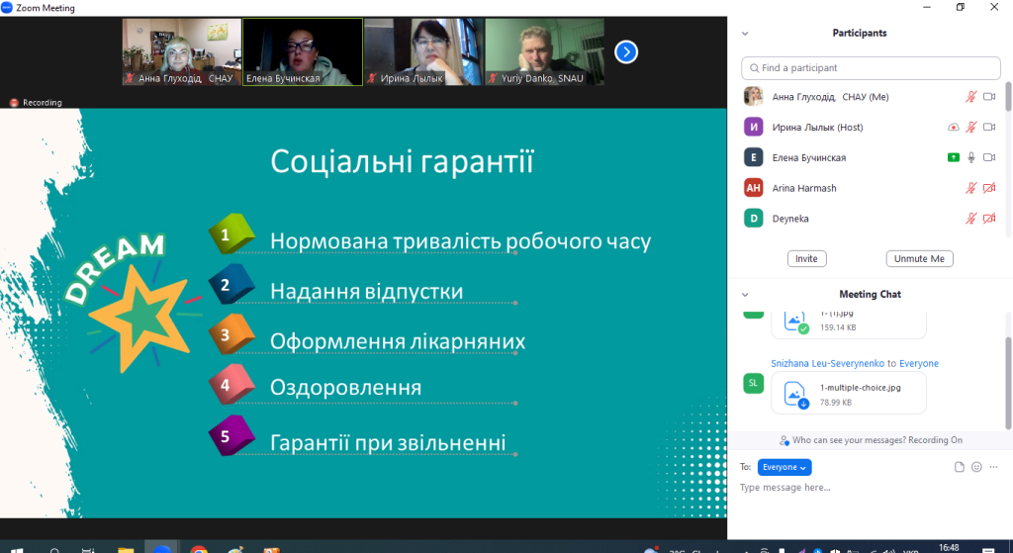Image resolution: width=1013 pixels, height=553 pixels.
Task: Click the Chrome icon in the taskbar
Action: pos(199,547)
